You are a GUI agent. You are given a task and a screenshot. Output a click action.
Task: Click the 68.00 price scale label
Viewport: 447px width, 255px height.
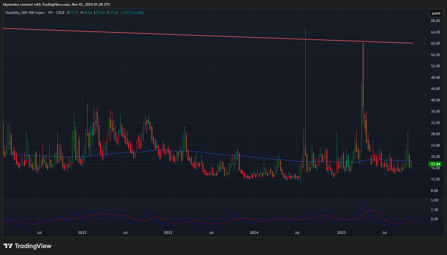(435, 21)
